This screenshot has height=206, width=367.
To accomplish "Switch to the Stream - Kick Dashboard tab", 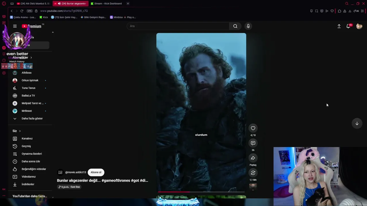I will 106,3.
